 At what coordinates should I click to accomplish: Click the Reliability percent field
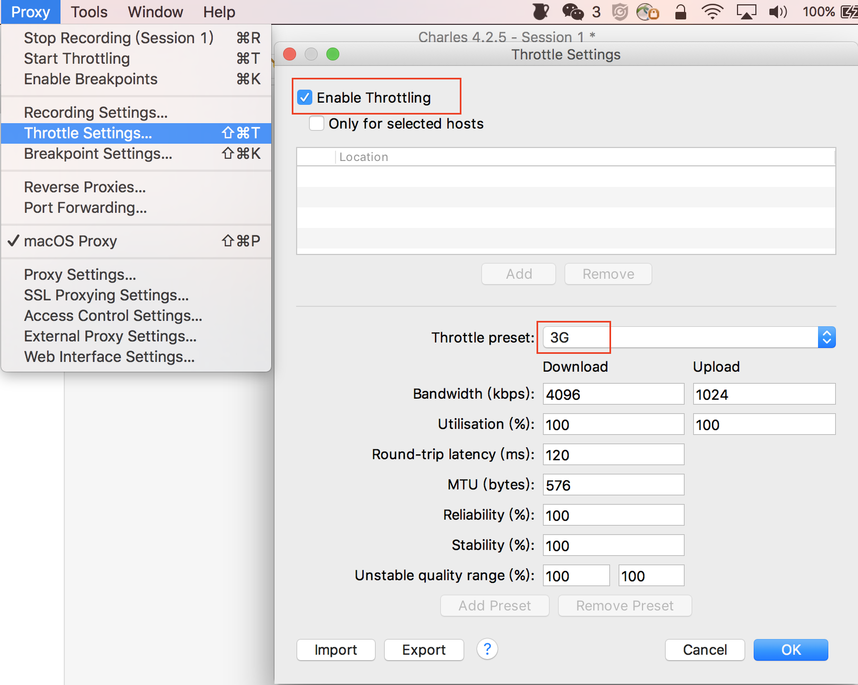click(614, 515)
